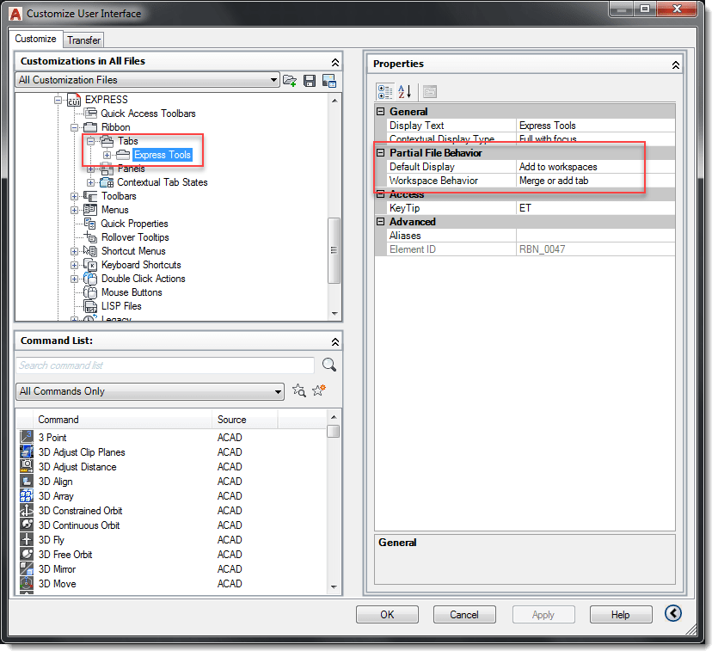
Task: Open command search via the magnifying glass
Action: point(328,365)
